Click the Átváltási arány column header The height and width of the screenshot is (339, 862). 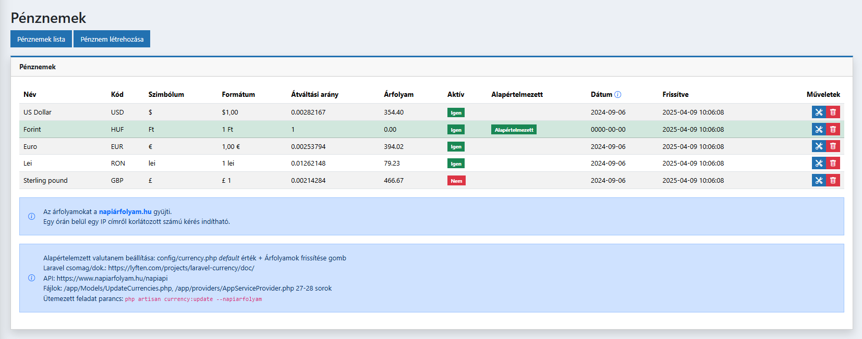tap(314, 95)
